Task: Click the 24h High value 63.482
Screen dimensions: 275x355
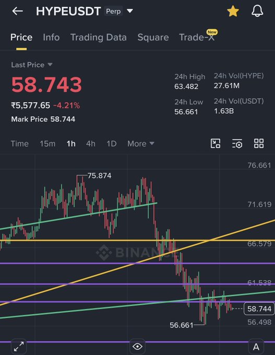Action: [186, 87]
